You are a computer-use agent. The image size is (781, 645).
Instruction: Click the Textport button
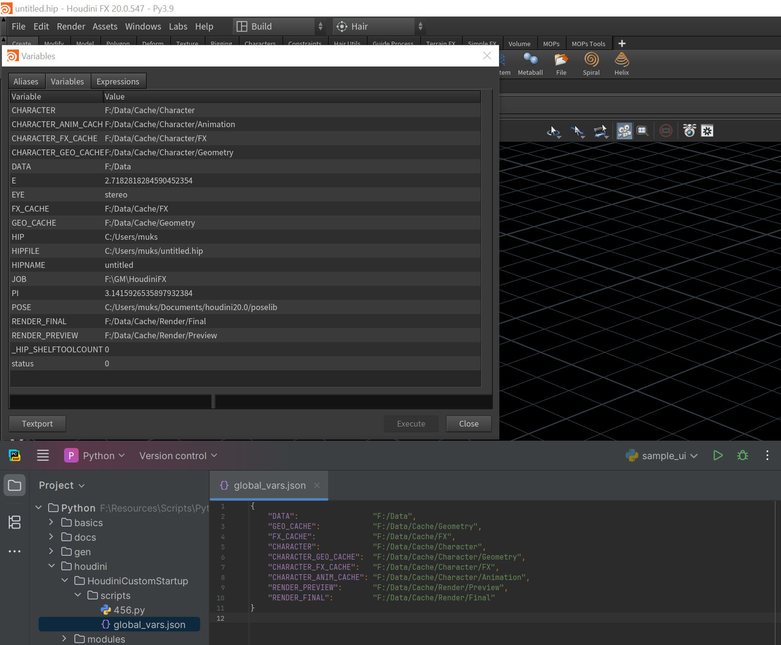pyautogui.click(x=37, y=424)
